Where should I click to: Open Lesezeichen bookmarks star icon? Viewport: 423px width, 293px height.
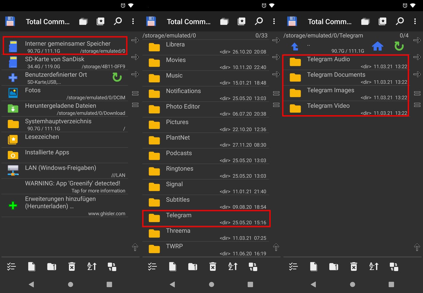[13, 140]
